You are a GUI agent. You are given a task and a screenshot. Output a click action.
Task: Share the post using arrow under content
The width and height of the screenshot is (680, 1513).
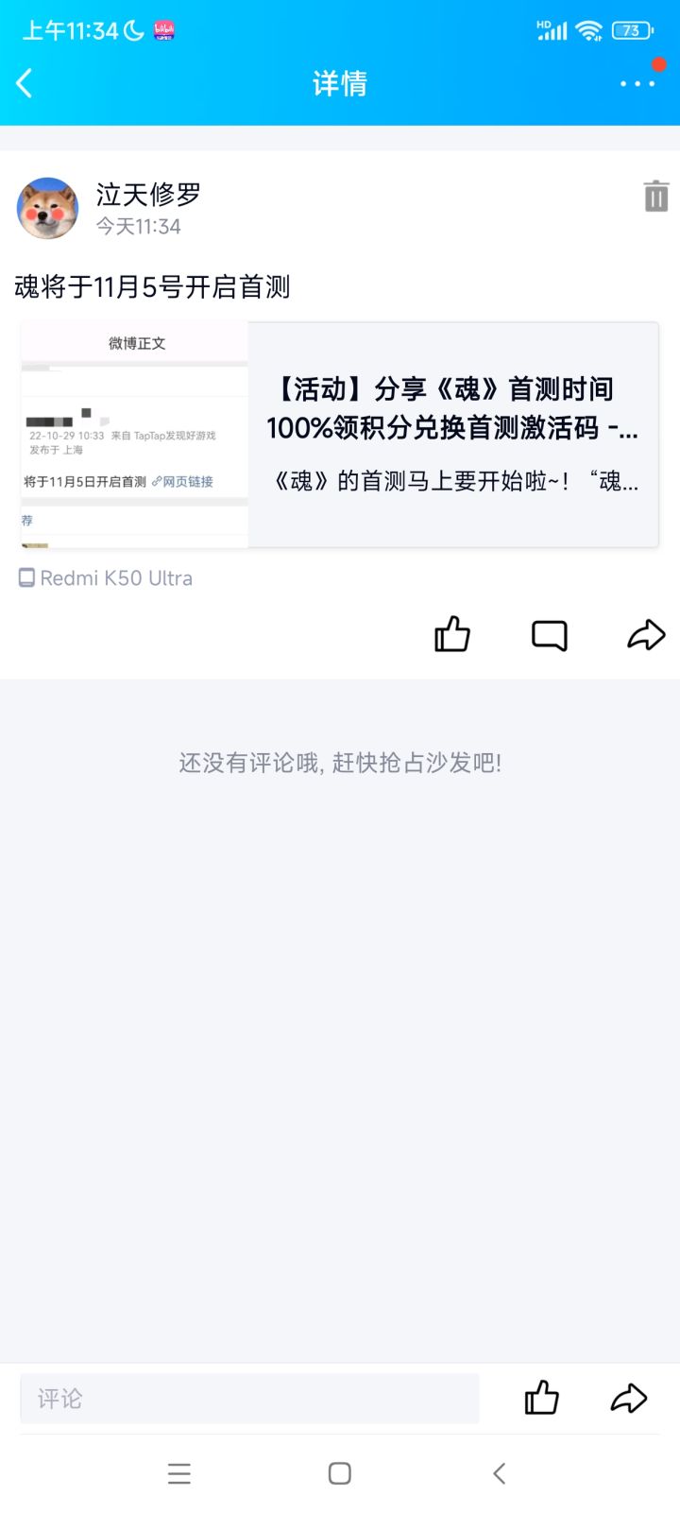click(646, 635)
